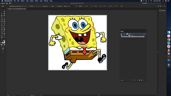Open the View menu
Viewport: 171px width, 96px height.
coord(41,1)
